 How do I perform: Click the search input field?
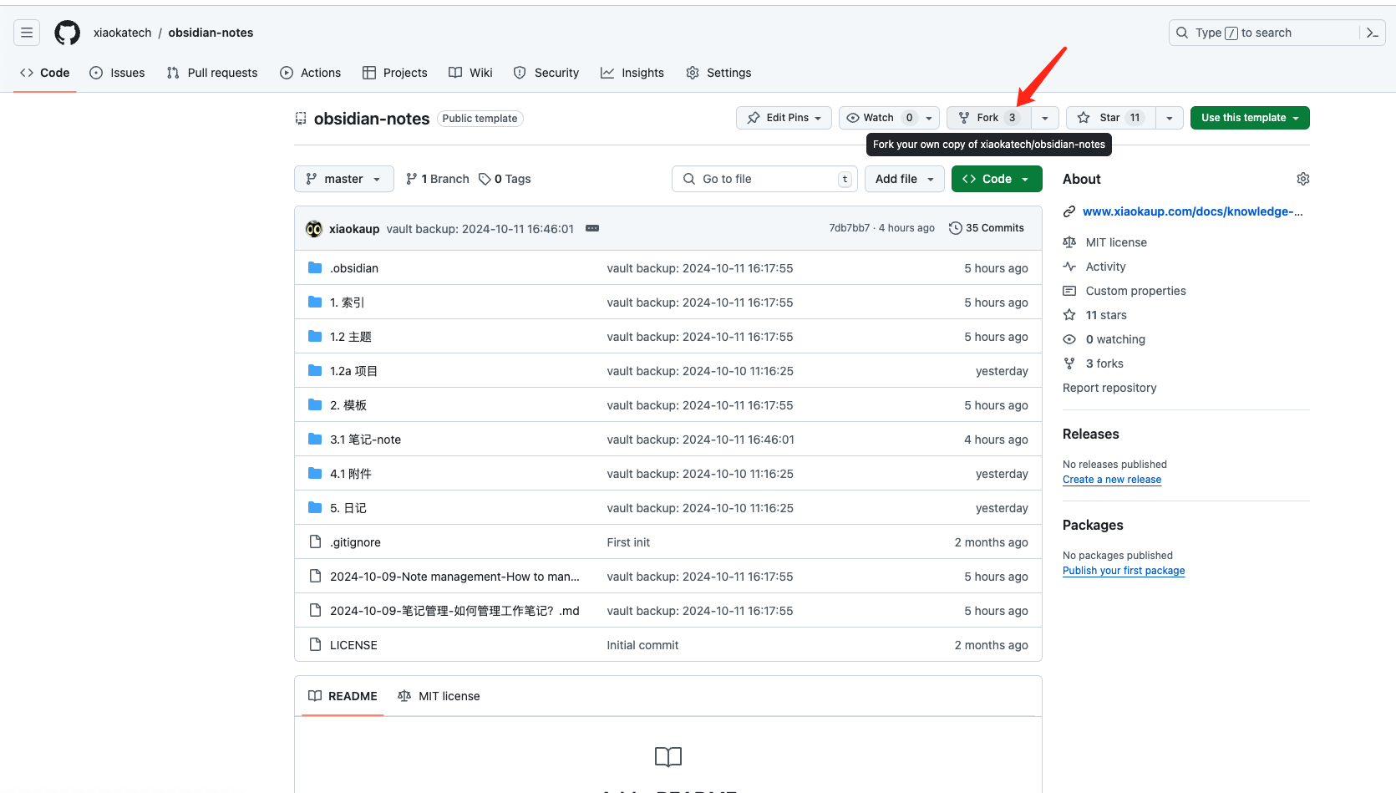(1264, 33)
